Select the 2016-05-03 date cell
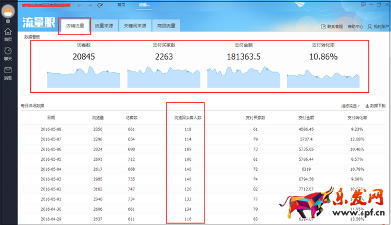The width and height of the screenshot is (391, 225). coord(51,179)
